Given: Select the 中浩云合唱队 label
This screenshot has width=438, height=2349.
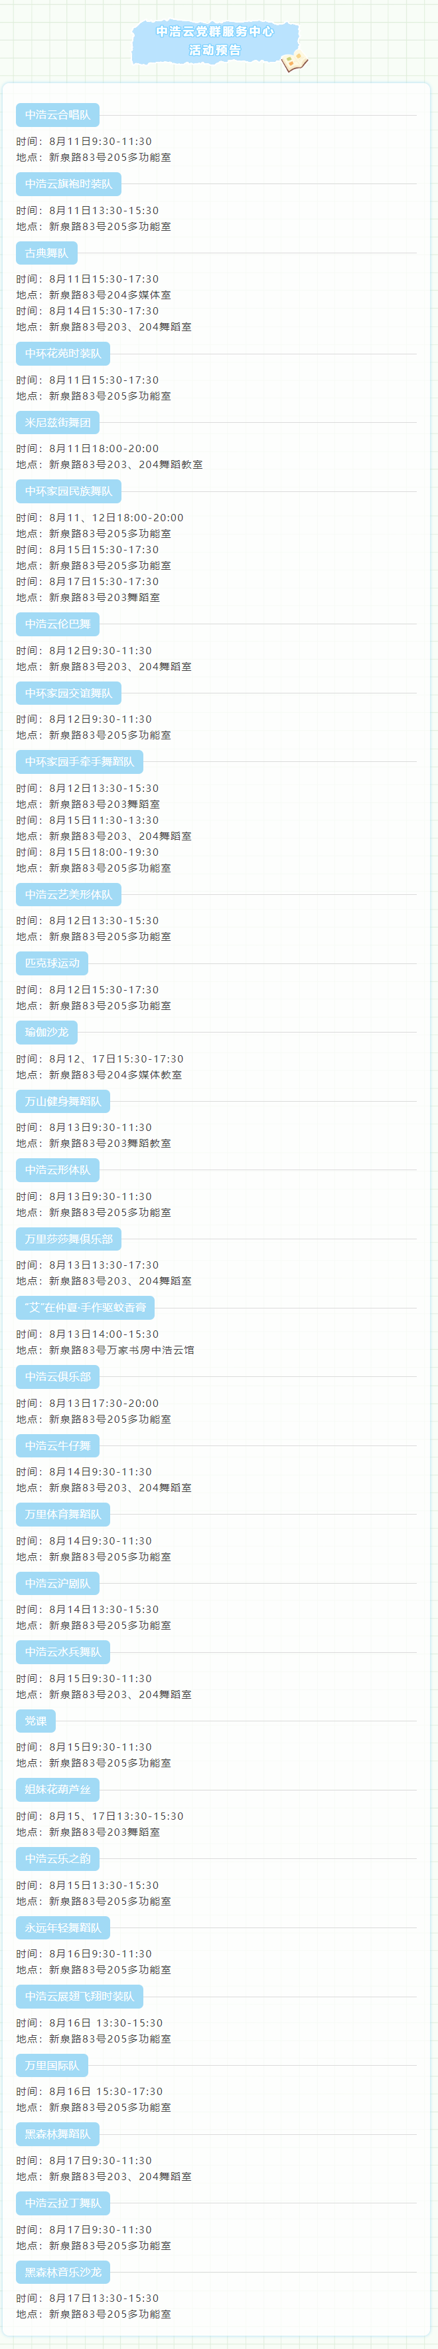Looking at the screenshot, I should coord(57,115).
